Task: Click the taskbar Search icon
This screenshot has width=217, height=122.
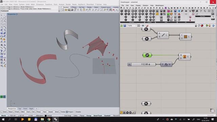Action: (x=9, y=119)
